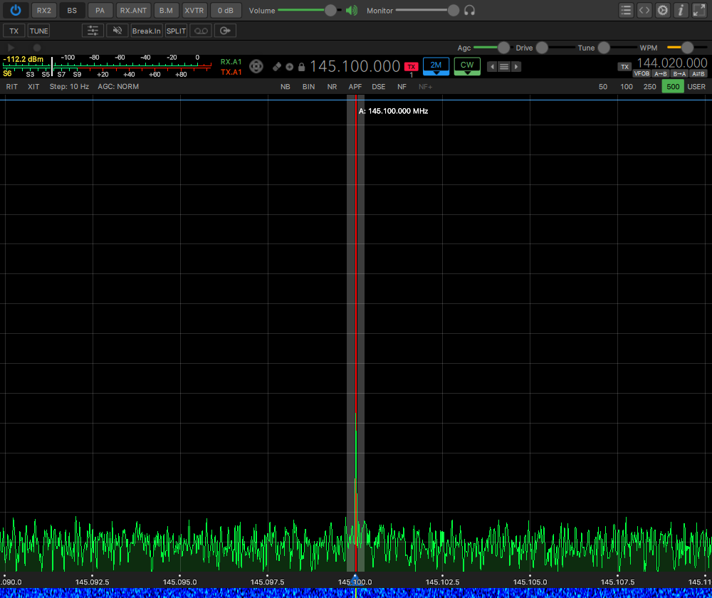
Task: Select the 500 Hz filter width
Action: coord(673,87)
